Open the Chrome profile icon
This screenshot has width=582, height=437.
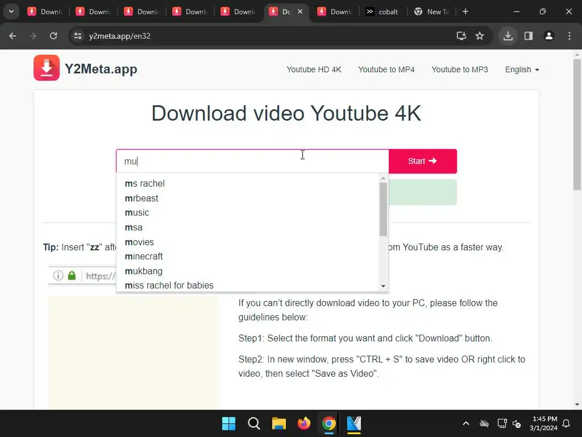click(x=549, y=36)
